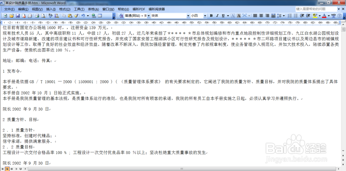The width and height of the screenshot is (346, 171).
Task: Expand underline style dropdown arrow
Action: coord(228,16)
